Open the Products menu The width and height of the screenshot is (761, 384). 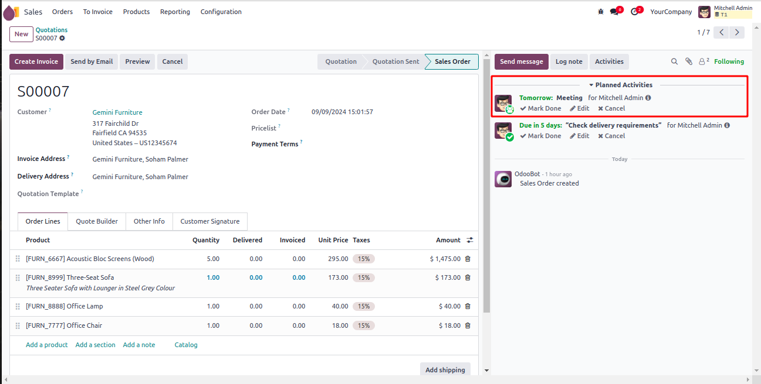click(136, 12)
